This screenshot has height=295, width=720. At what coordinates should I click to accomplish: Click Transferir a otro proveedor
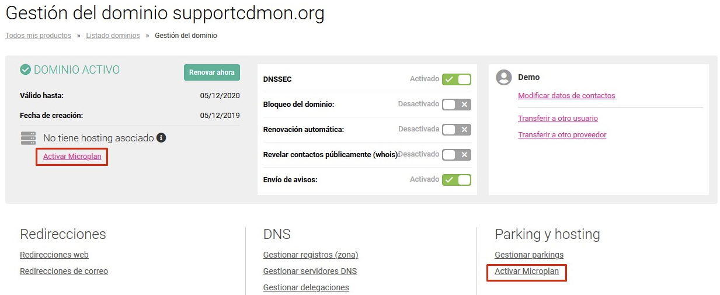click(562, 134)
